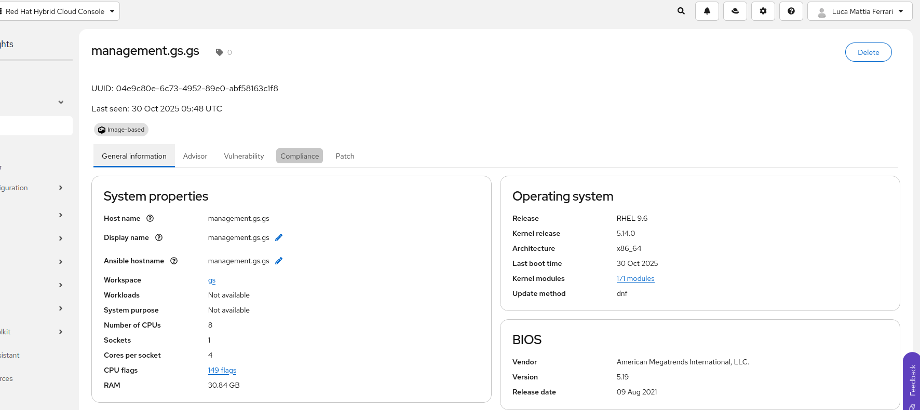The image size is (920, 410).
Task: Open Red Hat Hybrid Cloud Console dropdown
Action: (60, 11)
